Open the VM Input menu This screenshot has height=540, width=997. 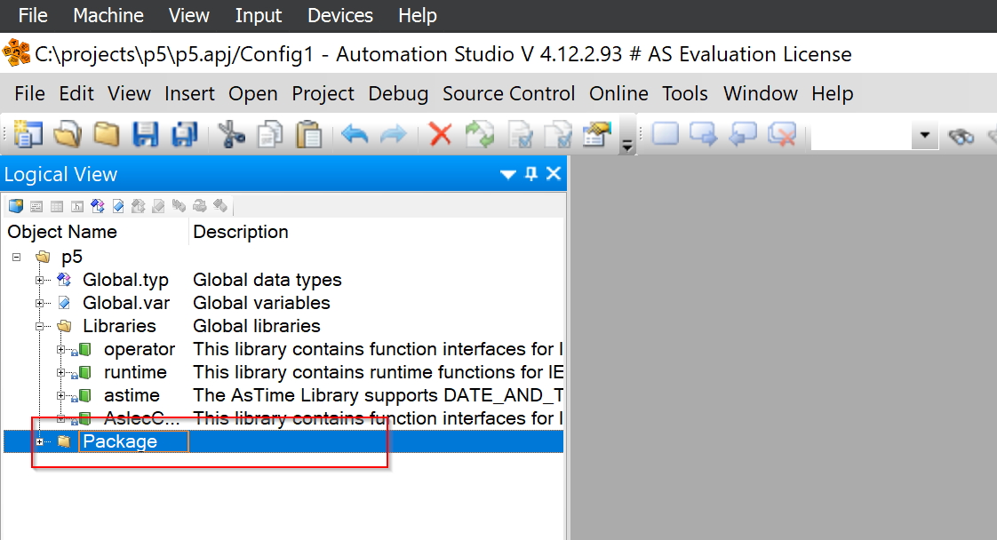259,15
